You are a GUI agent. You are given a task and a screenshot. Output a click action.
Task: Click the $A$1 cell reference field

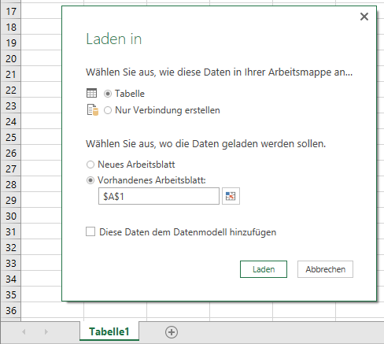coord(159,196)
